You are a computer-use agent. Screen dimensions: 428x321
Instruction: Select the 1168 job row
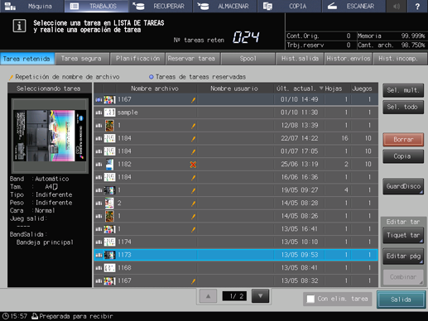[x=236, y=268]
